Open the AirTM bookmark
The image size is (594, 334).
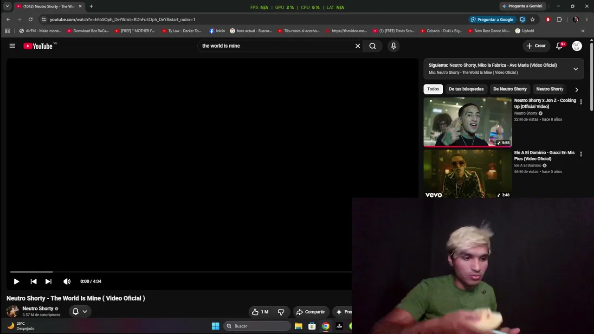coord(40,31)
